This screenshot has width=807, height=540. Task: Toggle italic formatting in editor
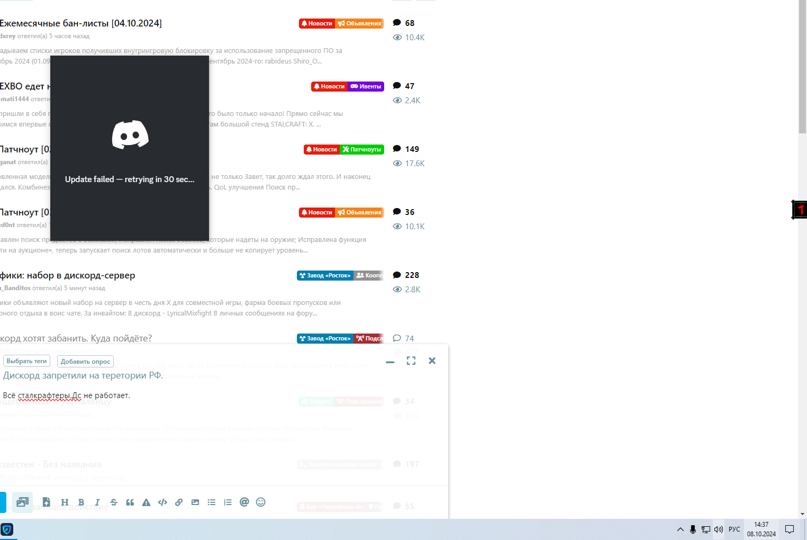click(97, 502)
